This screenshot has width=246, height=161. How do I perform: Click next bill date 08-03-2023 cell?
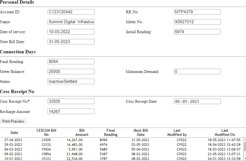[x=140, y=154]
